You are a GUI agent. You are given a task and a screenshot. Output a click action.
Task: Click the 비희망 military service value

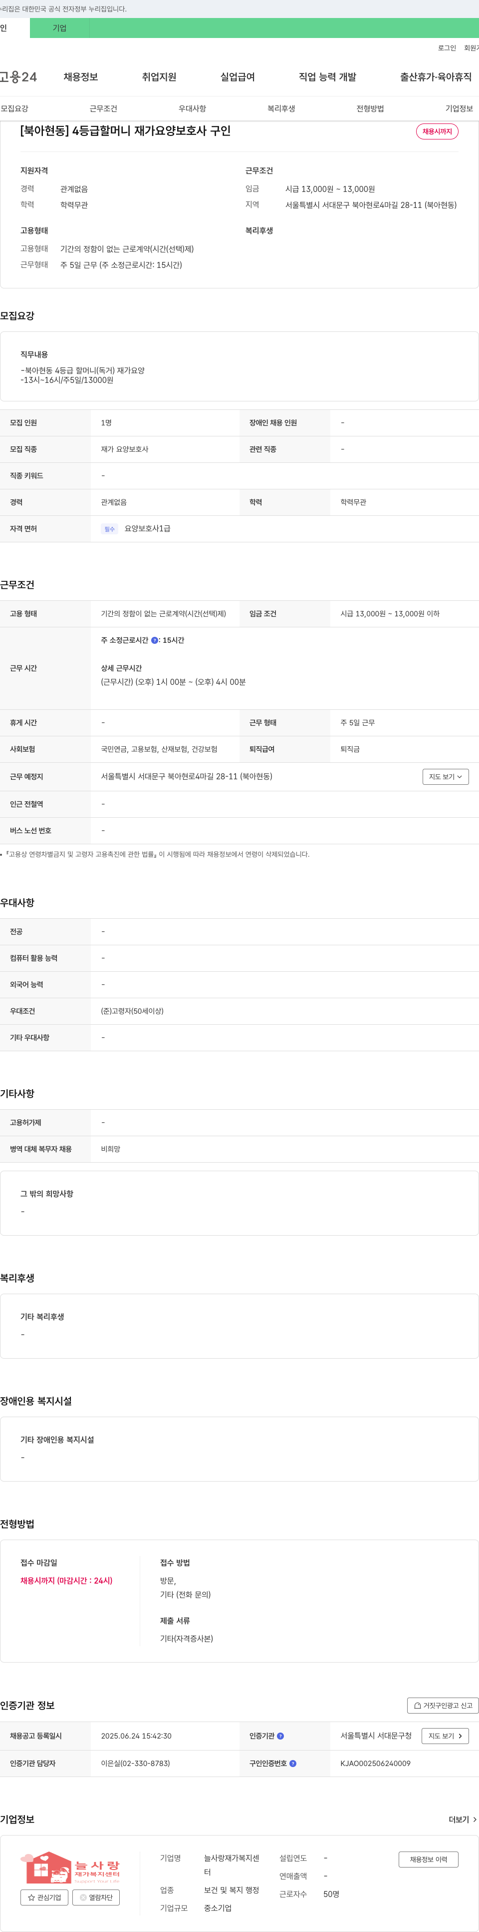click(111, 1149)
